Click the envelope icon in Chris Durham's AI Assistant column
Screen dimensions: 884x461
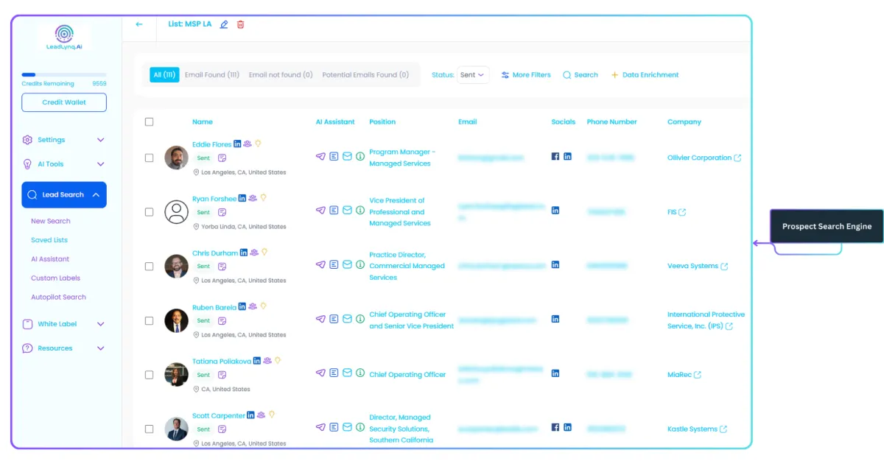coord(347,264)
